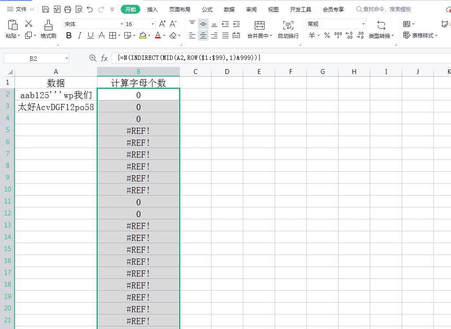
Task: Click the increase decimal places icon
Action: pos(349,35)
